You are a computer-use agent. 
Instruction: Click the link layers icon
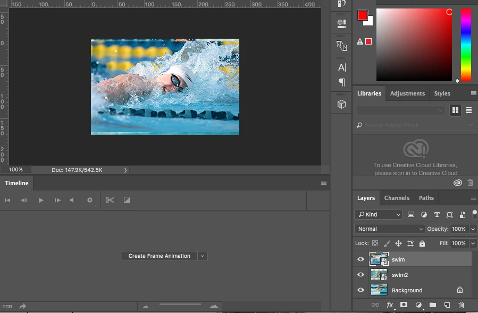tap(375, 305)
